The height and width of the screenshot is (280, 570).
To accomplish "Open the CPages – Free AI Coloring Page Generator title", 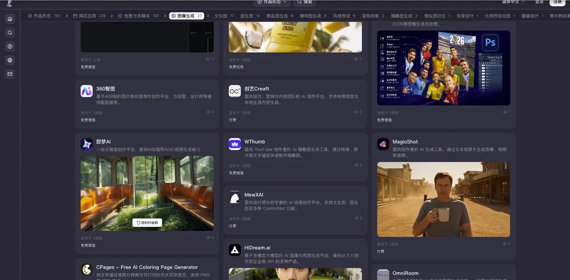I will (147, 267).
